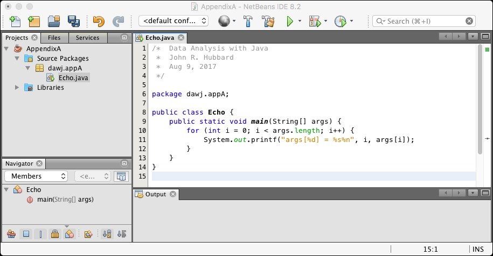Toggle Show Inherited Members in Navigator

coord(11,234)
